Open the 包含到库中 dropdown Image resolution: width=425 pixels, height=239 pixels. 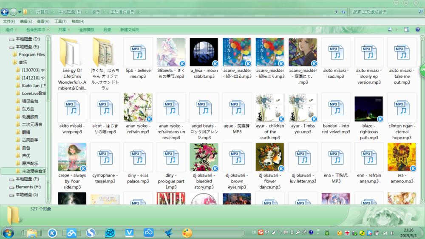(37, 30)
